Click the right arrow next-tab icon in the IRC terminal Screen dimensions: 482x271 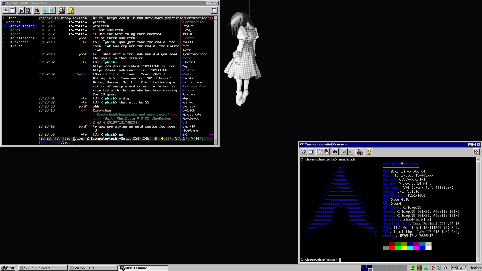pyautogui.click(x=52, y=10)
